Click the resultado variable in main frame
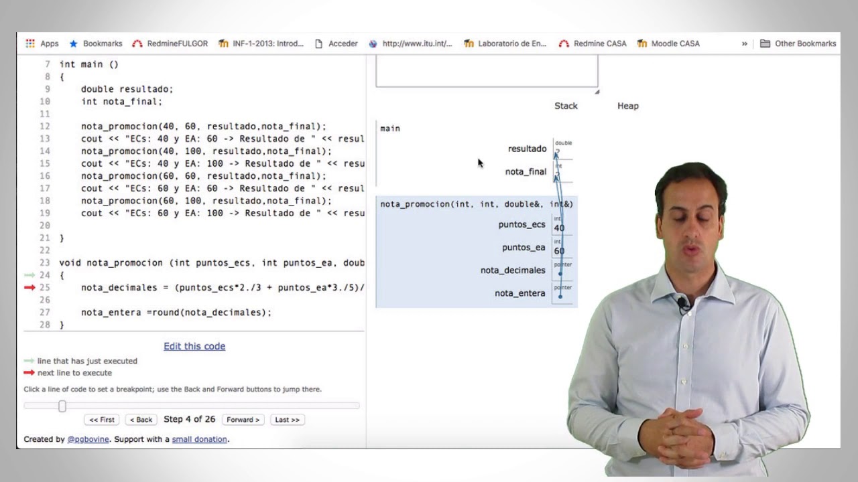 coord(528,149)
